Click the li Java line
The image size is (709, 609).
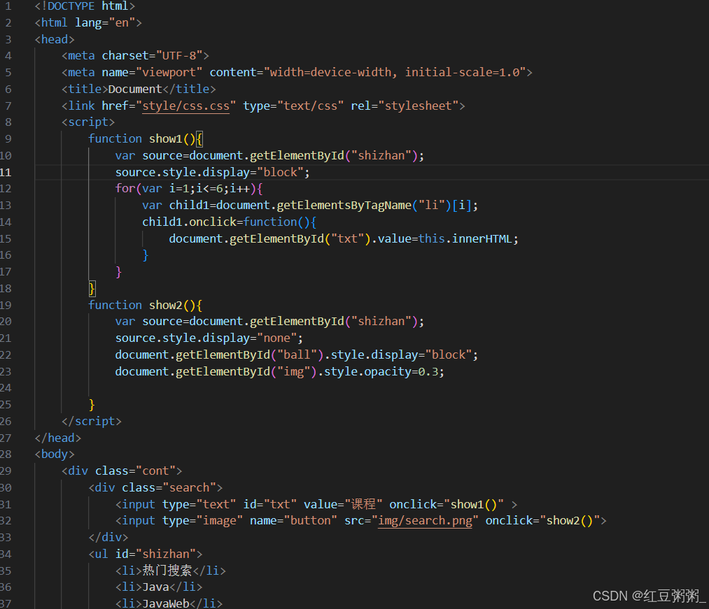point(159,587)
